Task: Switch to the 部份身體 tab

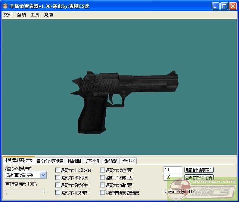Action: click(x=50, y=161)
